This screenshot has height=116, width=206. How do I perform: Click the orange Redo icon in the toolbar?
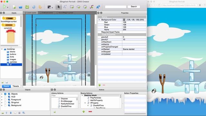tap(40, 7)
